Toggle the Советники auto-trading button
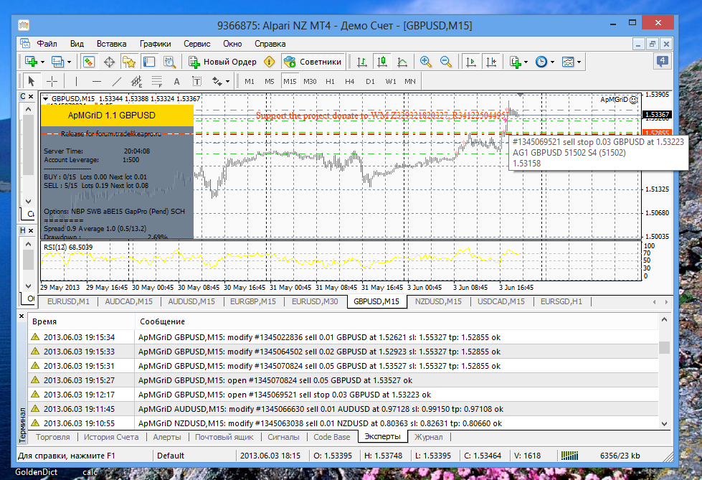702x480 pixels. click(313, 62)
